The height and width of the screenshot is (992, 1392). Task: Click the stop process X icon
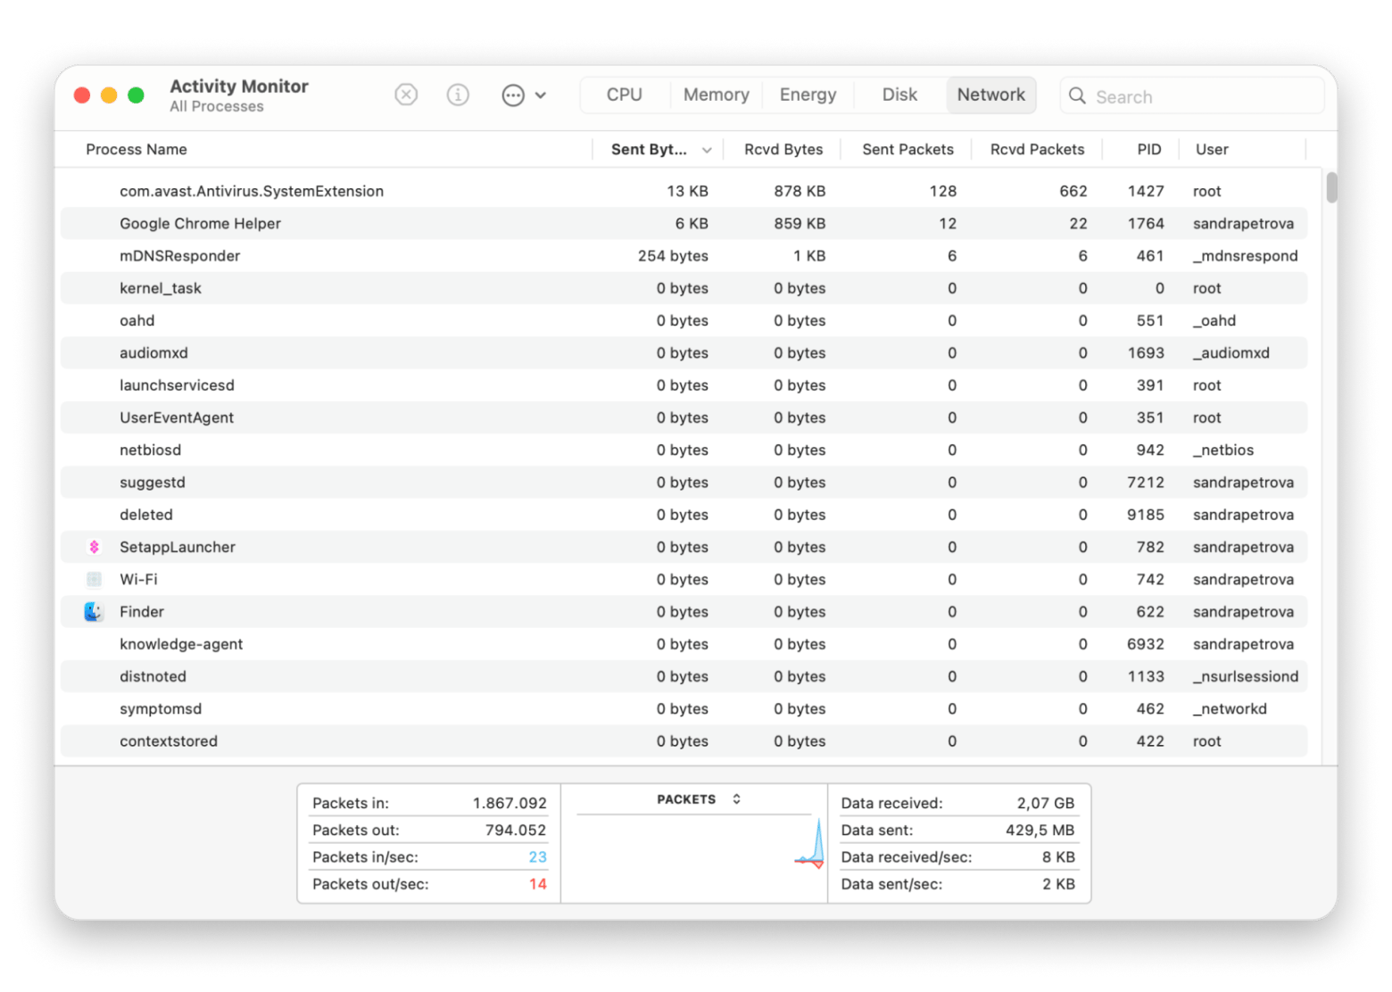(x=406, y=95)
